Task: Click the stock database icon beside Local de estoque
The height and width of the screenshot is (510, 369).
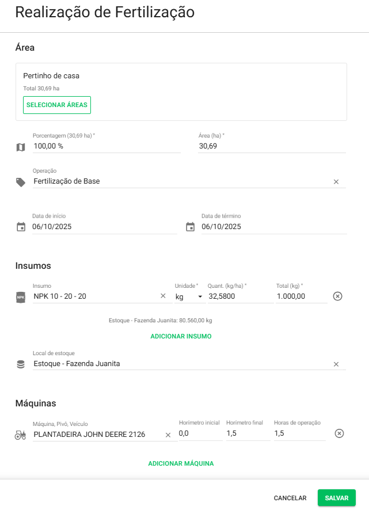Action: [x=21, y=364]
